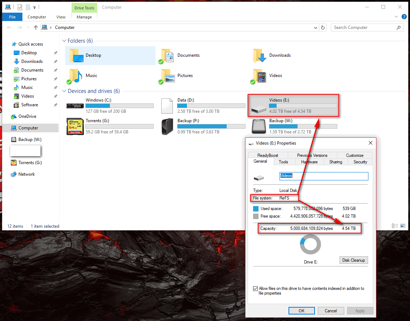Select OneDrive in navigation pane
The height and width of the screenshot is (321, 410).
(x=27, y=116)
